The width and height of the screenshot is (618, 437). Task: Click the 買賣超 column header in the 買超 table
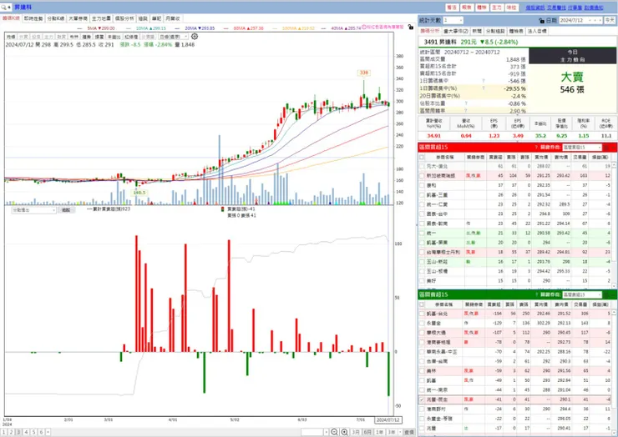tap(495, 157)
